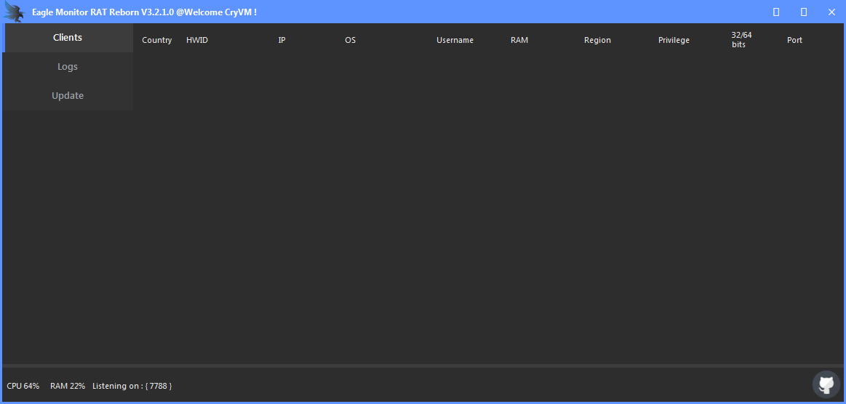Sort by the Region column
Viewport: 846px width, 404px height.
tap(597, 40)
